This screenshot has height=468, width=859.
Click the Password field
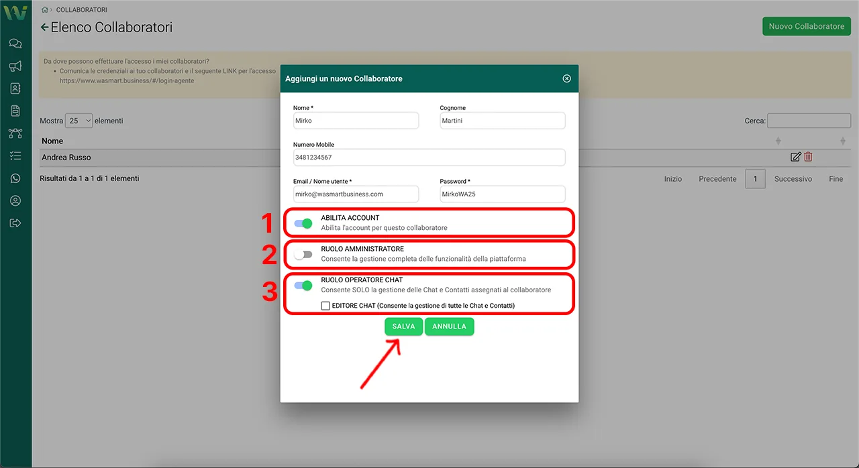pos(503,194)
